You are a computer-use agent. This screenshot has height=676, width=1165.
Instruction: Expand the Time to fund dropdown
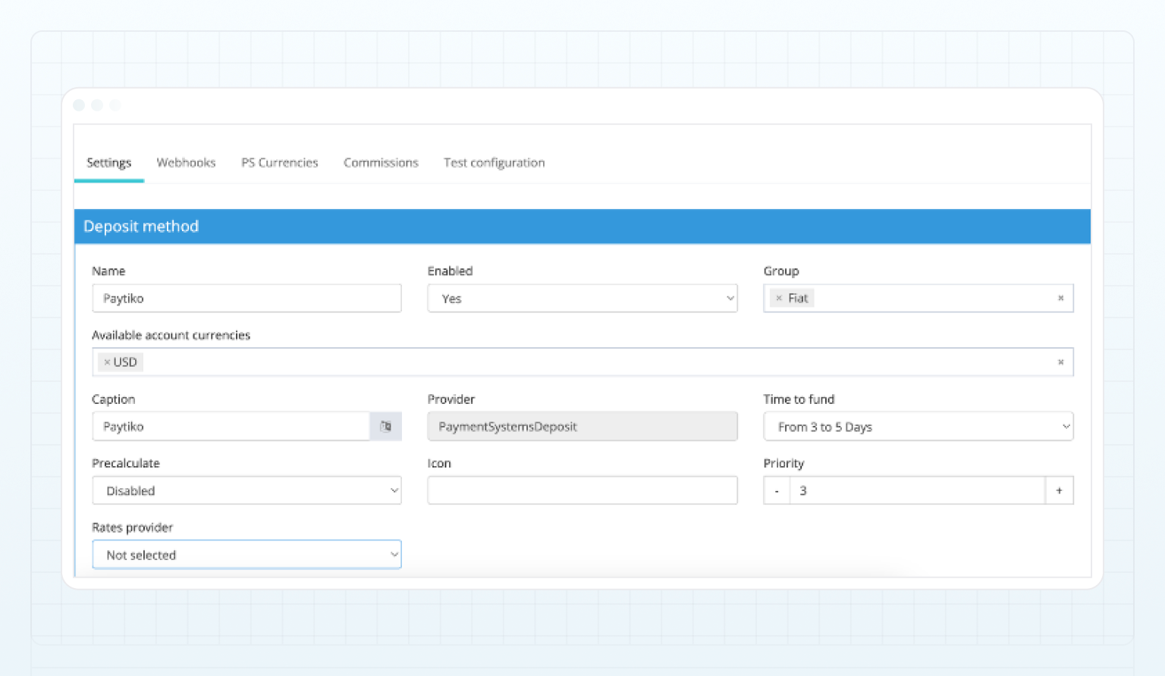click(x=918, y=427)
